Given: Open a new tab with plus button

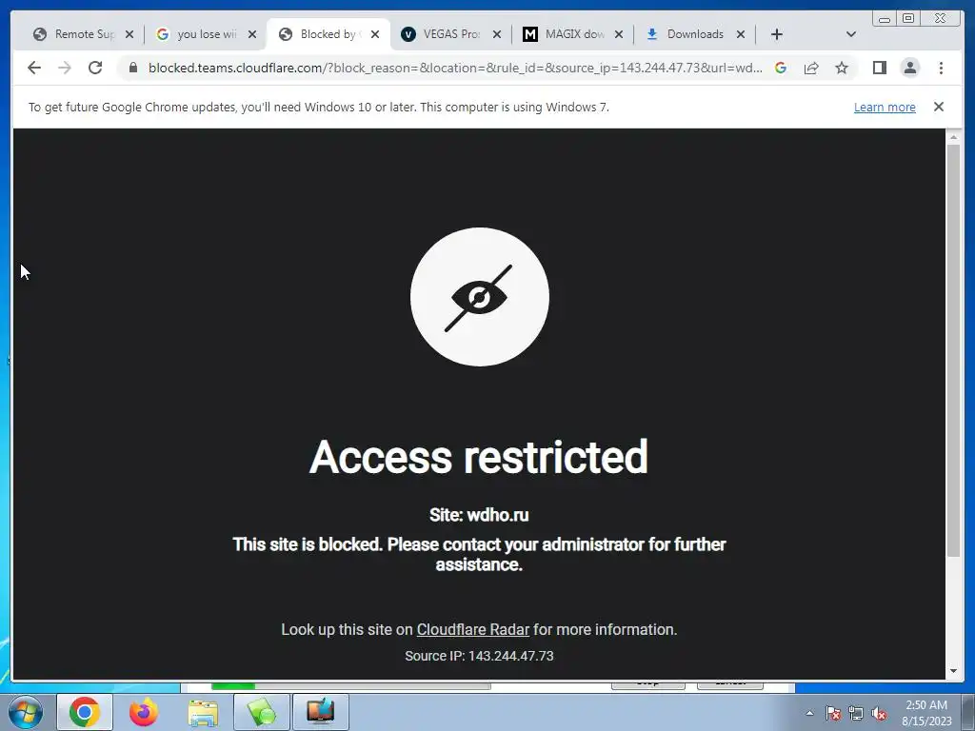Looking at the screenshot, I should (x=777, y=34).
